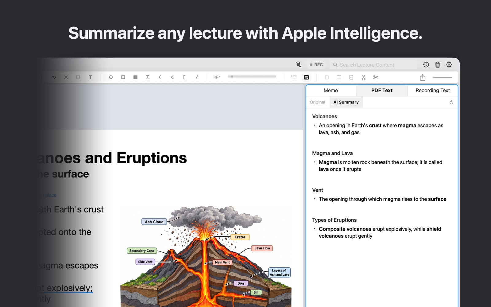Click the 'Types of Eruptions' heading

(334, 220)
